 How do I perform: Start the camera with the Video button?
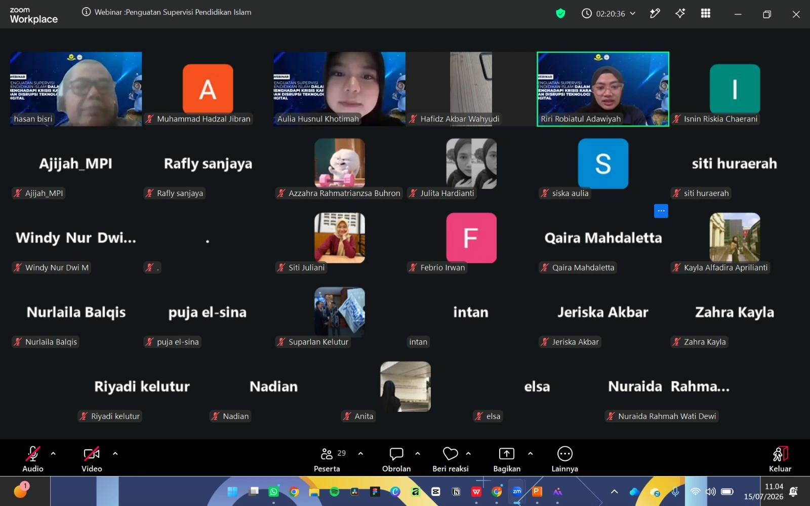tap(92, 459)
